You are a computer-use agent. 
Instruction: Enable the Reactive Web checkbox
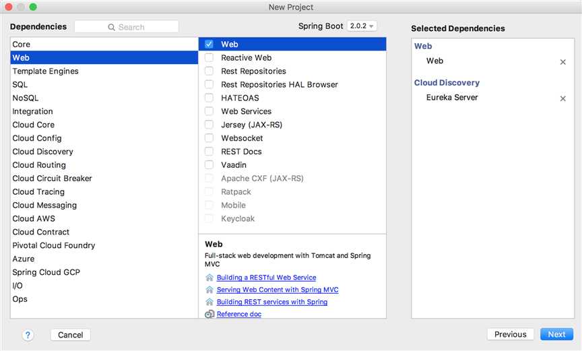pyautogui.click(x=209, y=58)
